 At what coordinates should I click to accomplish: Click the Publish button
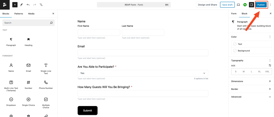pos(261,5)
